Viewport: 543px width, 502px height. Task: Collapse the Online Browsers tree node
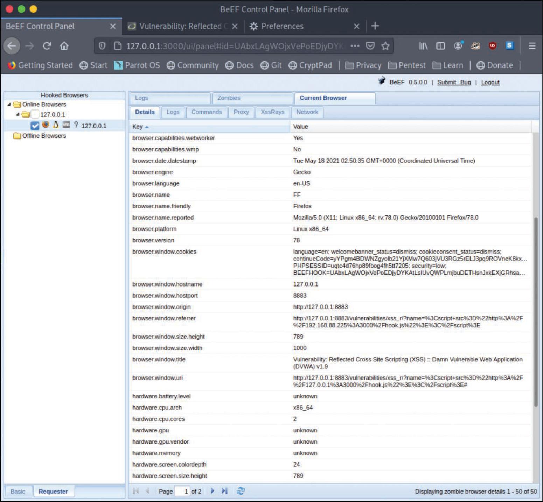click(x=9, y=104)
